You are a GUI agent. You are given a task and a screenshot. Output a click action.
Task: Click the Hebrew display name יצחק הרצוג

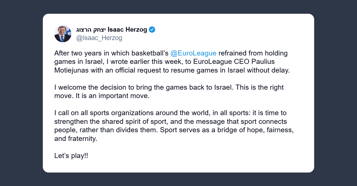pos(91,30)
